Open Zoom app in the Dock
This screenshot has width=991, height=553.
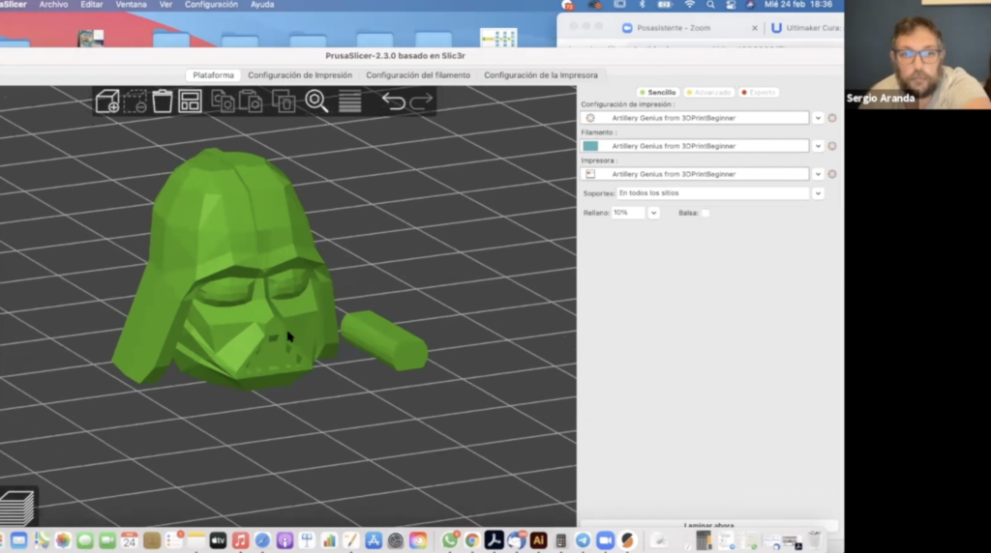[x=605, y=540]
